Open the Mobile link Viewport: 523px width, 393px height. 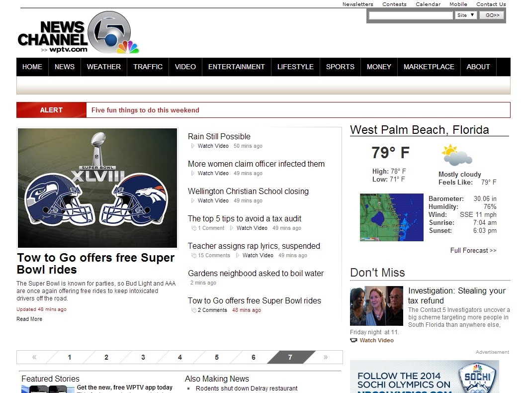tap(458, 4)
